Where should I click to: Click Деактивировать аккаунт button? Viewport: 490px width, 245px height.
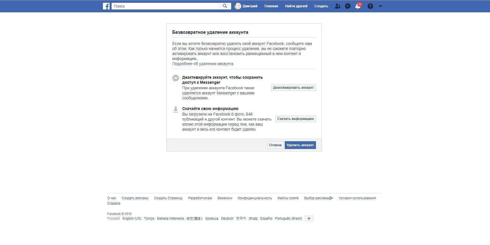coord(293,88)
